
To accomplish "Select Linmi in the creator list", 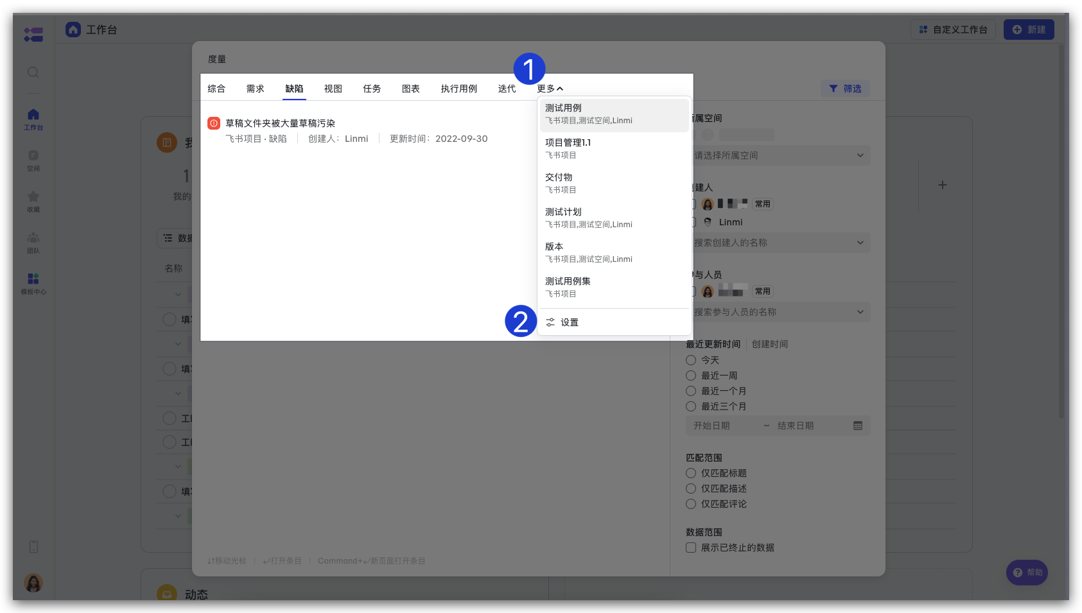I will coord(731,222).
